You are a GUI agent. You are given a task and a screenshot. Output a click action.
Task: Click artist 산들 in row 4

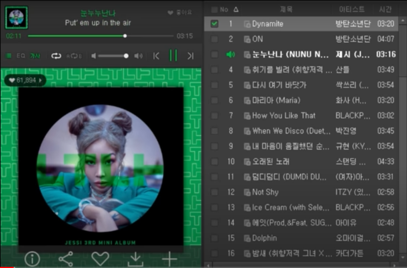[x=342, y=70]
